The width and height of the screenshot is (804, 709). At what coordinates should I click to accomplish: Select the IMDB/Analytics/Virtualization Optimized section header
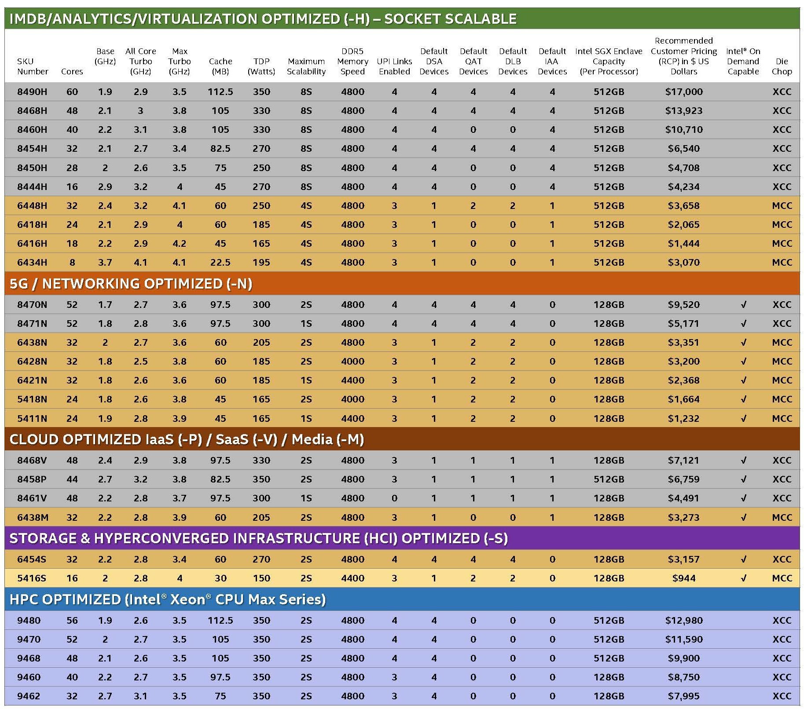tap(263, 19)
